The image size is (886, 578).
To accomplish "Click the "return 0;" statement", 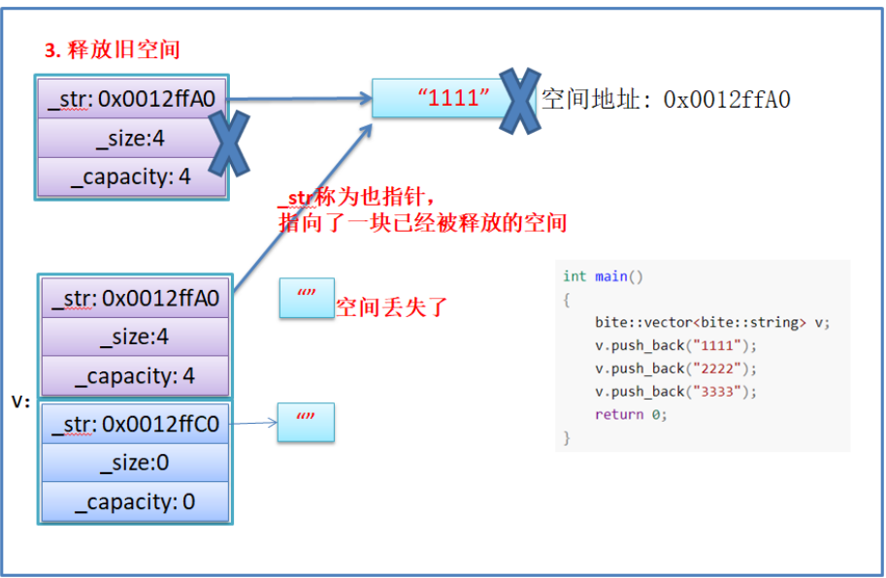I will pyautogui.click(x=631, y=415).
